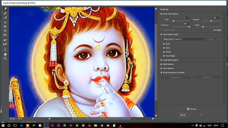Pick the Zoom magnifier tool
This screenshot has height=128, width=228.
coord(5,58)
